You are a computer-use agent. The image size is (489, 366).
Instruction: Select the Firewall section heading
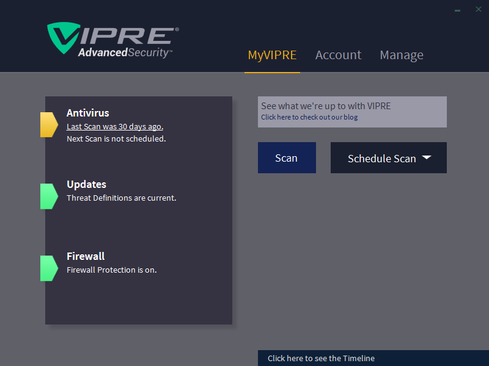pyautogui.click(x=86, y=256)
